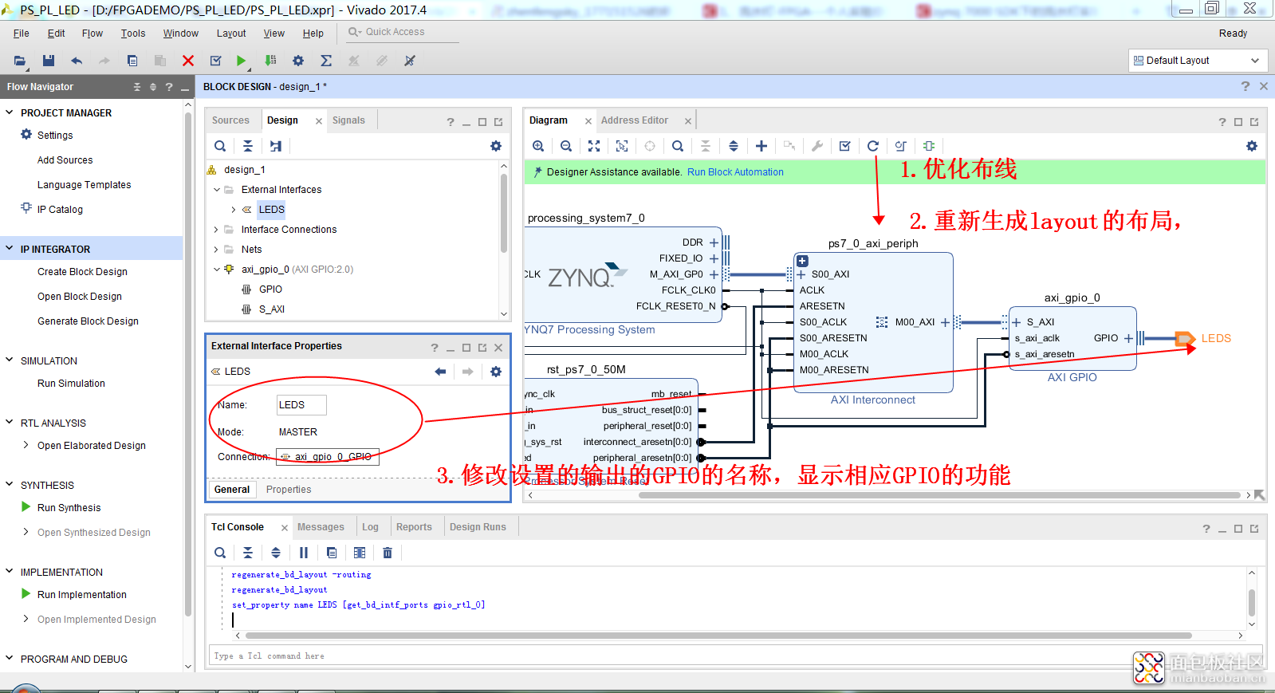Click Create Block Design
1275x693 pixels.
pyautogui.click(x=82, y=272)
